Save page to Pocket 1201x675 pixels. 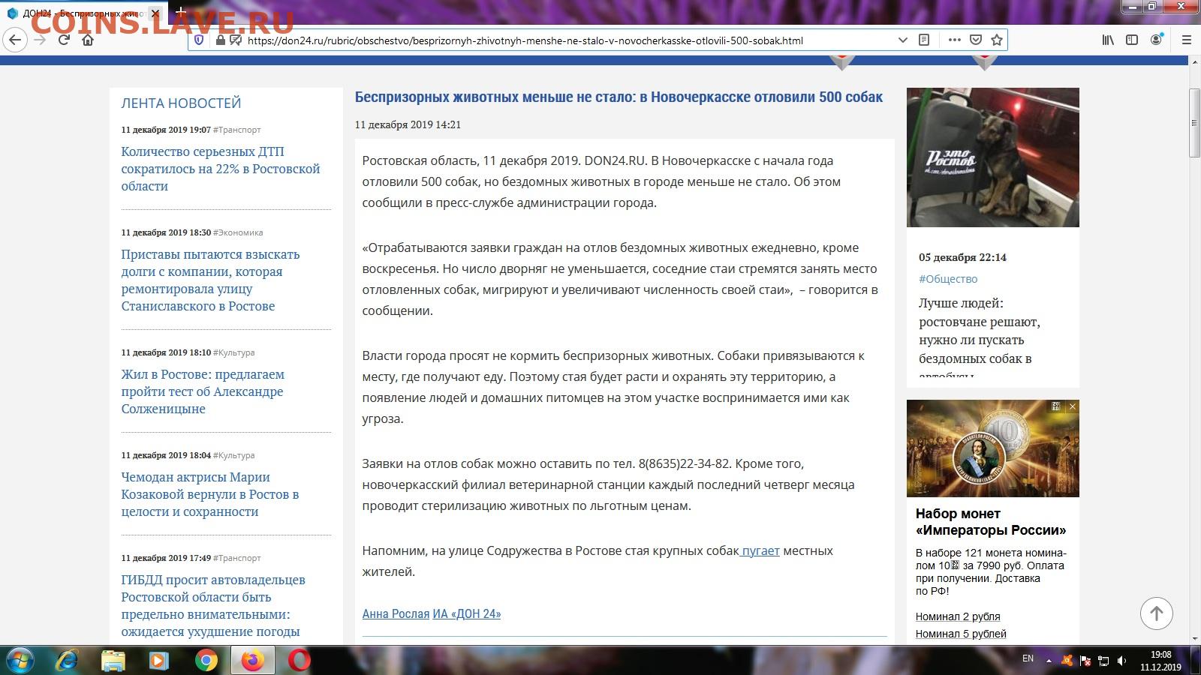tap(976, 40)
